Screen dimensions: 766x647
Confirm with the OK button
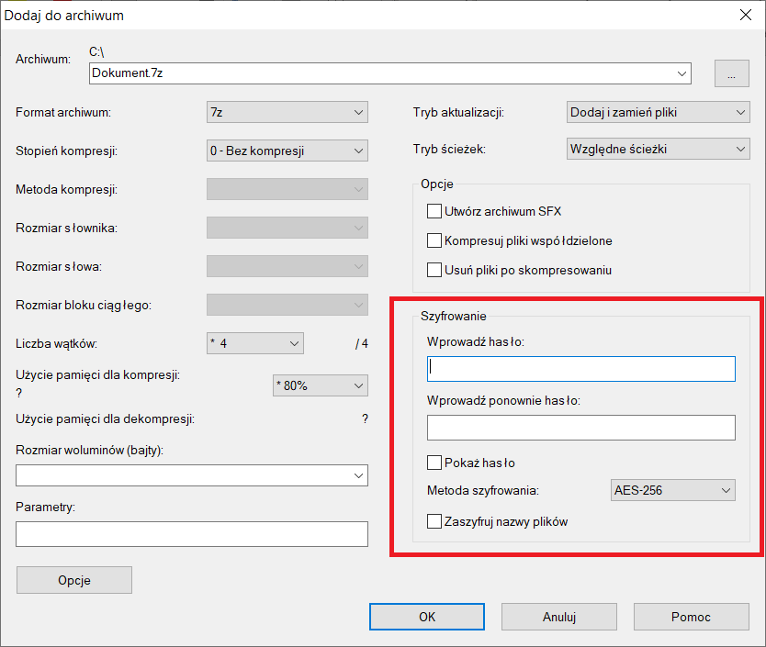click(x=427, y=617)
